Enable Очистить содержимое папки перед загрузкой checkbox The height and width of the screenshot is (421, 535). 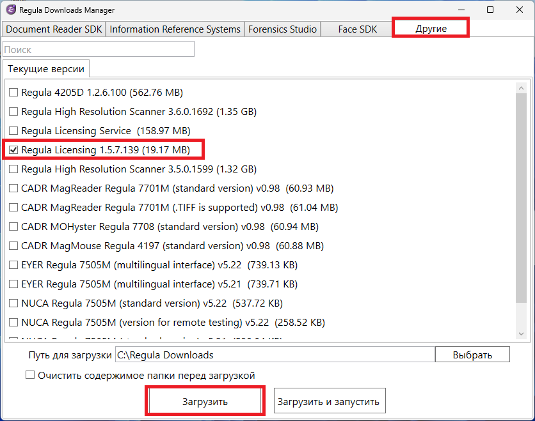point(30,375)
